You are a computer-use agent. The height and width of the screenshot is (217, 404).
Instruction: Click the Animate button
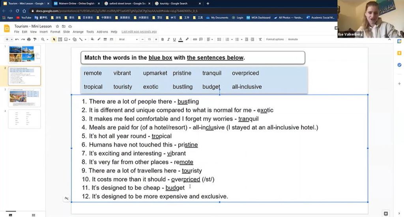coord(293,39)
